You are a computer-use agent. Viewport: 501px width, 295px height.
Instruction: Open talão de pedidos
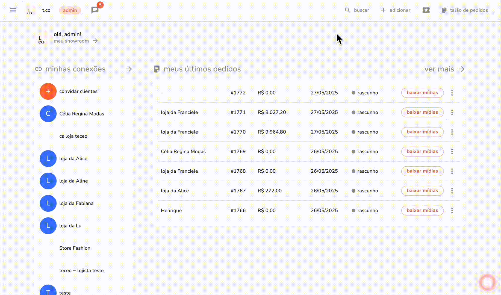(x=465, y=10)
